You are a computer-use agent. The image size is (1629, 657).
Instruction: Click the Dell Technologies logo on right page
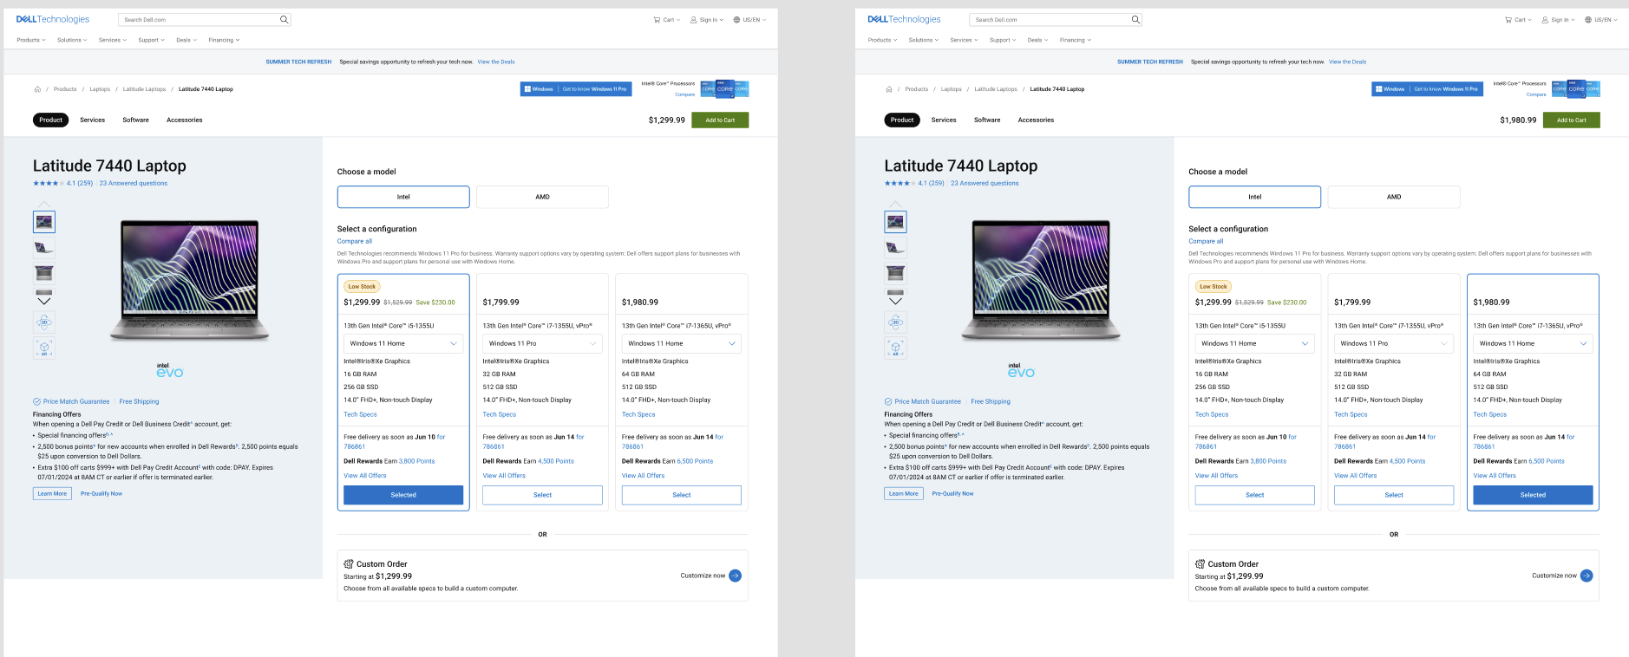click(905, 19)
